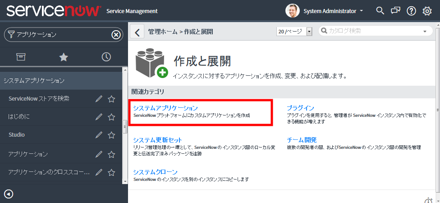Open ServiceNow ストアを検索 module
Screen dimensions: 440x203
pos(39,98)
